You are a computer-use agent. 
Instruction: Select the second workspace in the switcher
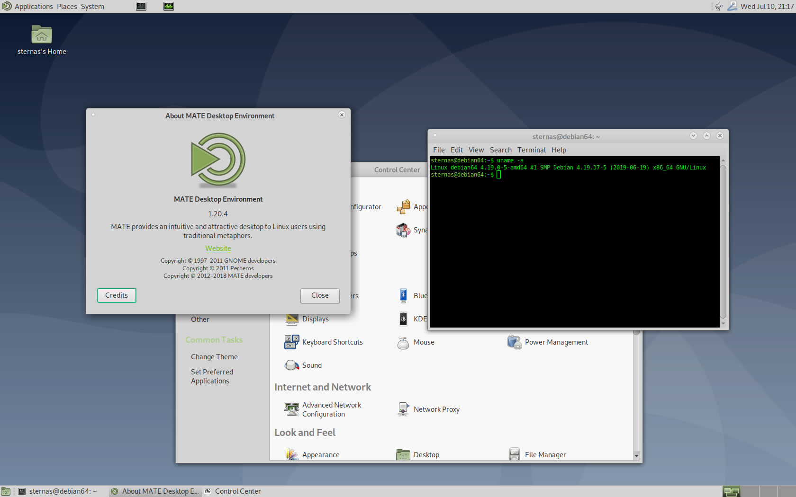point(750,491)
